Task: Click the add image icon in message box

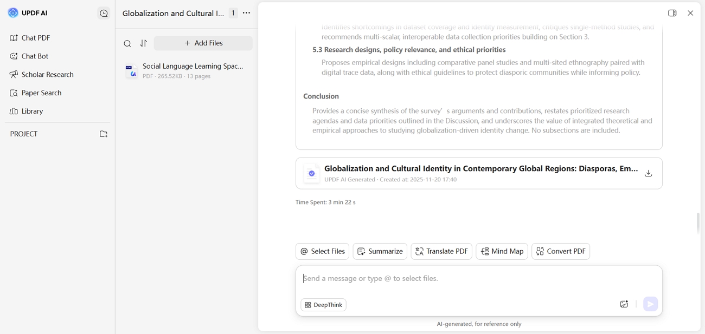Action: pyautogui.click(x=624, y=304)
